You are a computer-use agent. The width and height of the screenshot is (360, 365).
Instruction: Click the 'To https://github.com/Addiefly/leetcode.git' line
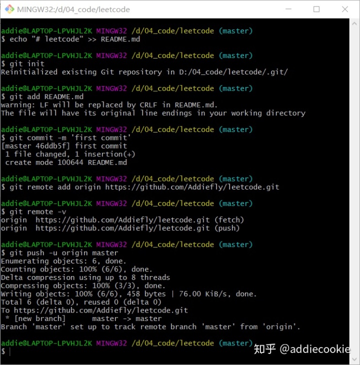[x=94, y=310]
